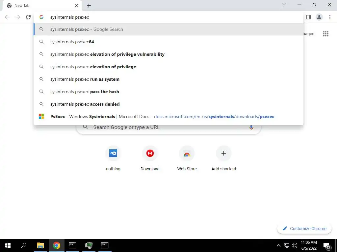The image size is (337, 252).
Task: Open the Web Store shortcut tile
Action: [x=187, y=158]
